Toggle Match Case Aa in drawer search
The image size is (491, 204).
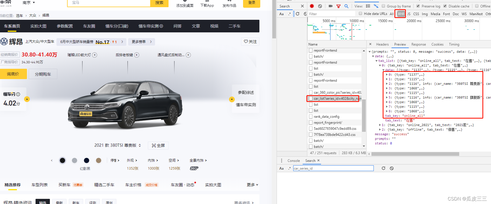pyautogui.click(x=281, y=168)
